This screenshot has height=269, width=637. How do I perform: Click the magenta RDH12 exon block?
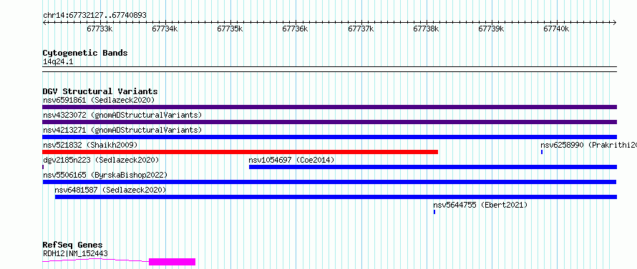tap(172, 262)
